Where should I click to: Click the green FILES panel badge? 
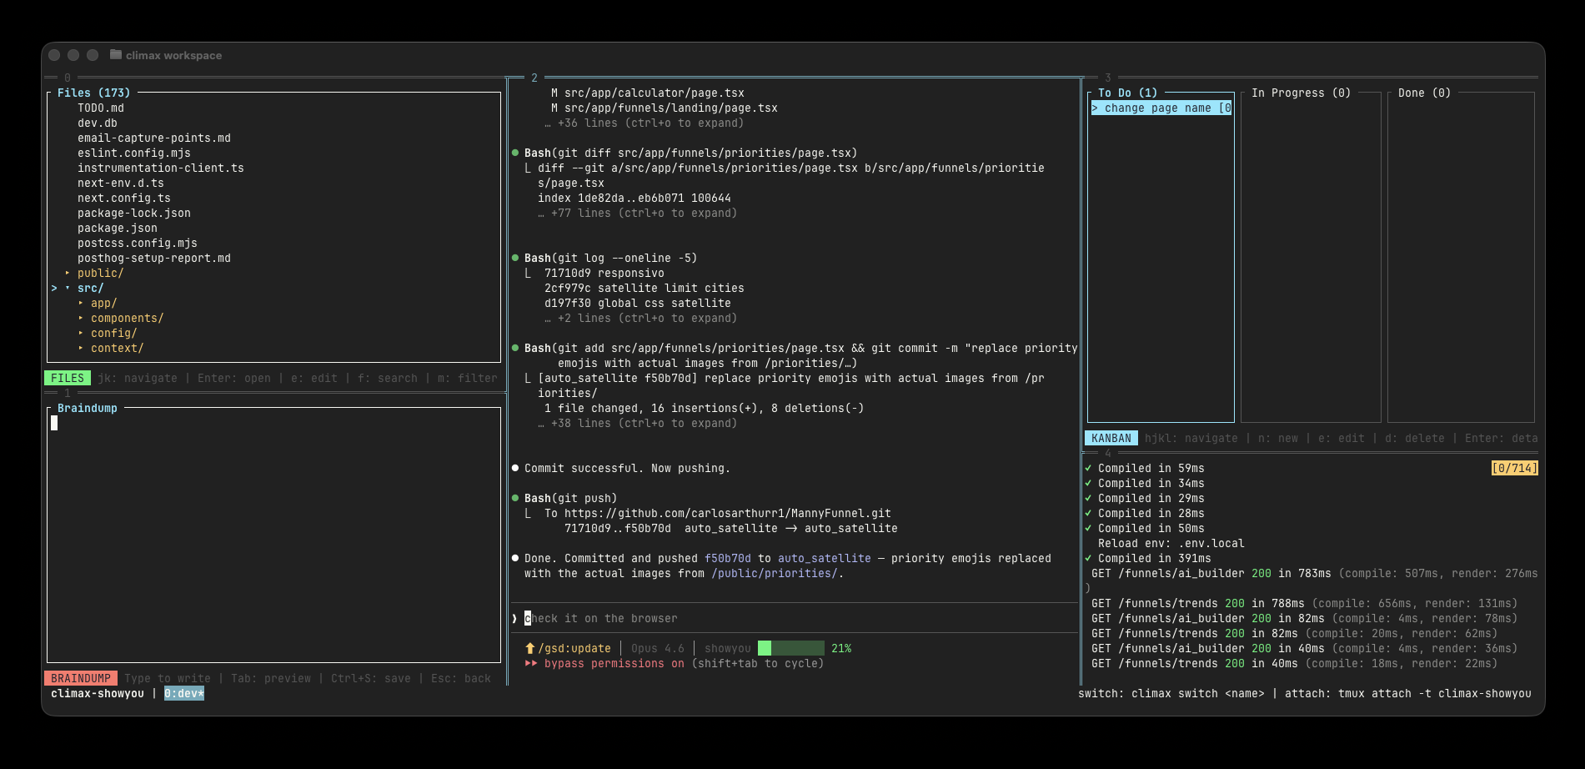tap(66, 377)
